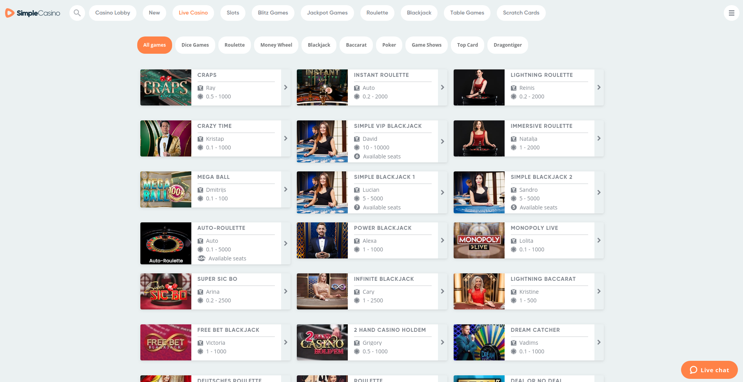Screen dimensions: 743x382
Task: Open the Scratch Cards category
Action: [x=521, y=13]
